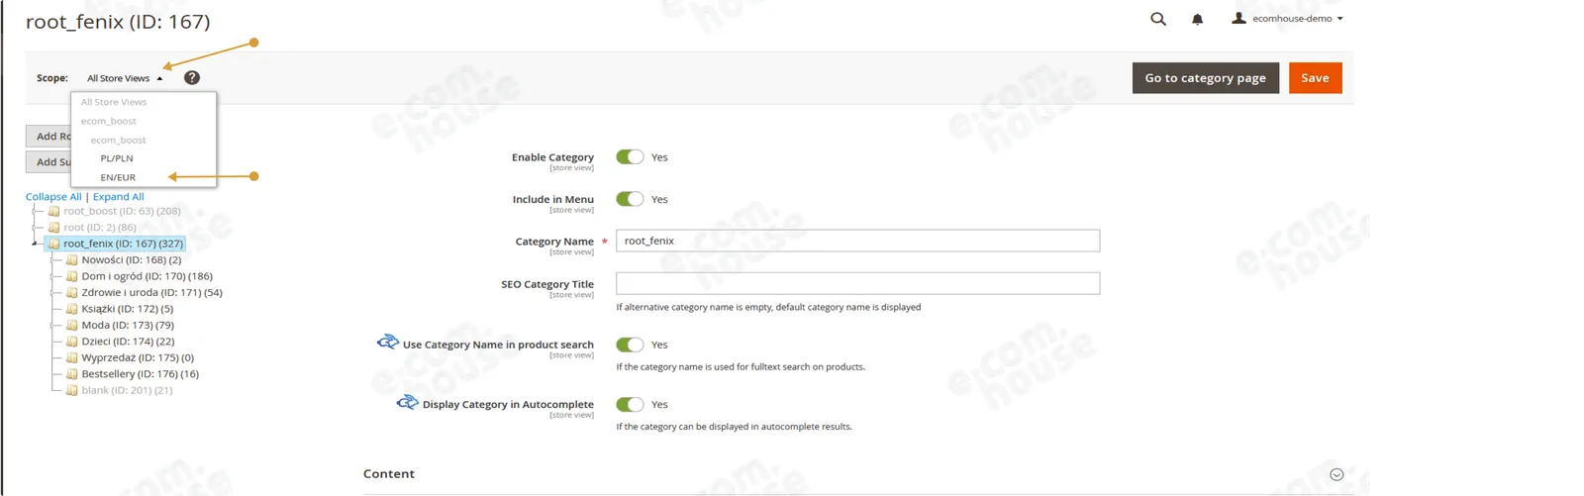Select EN/EUR store view option
This screenshot has width=1584, height=496.
pos(118,177)
